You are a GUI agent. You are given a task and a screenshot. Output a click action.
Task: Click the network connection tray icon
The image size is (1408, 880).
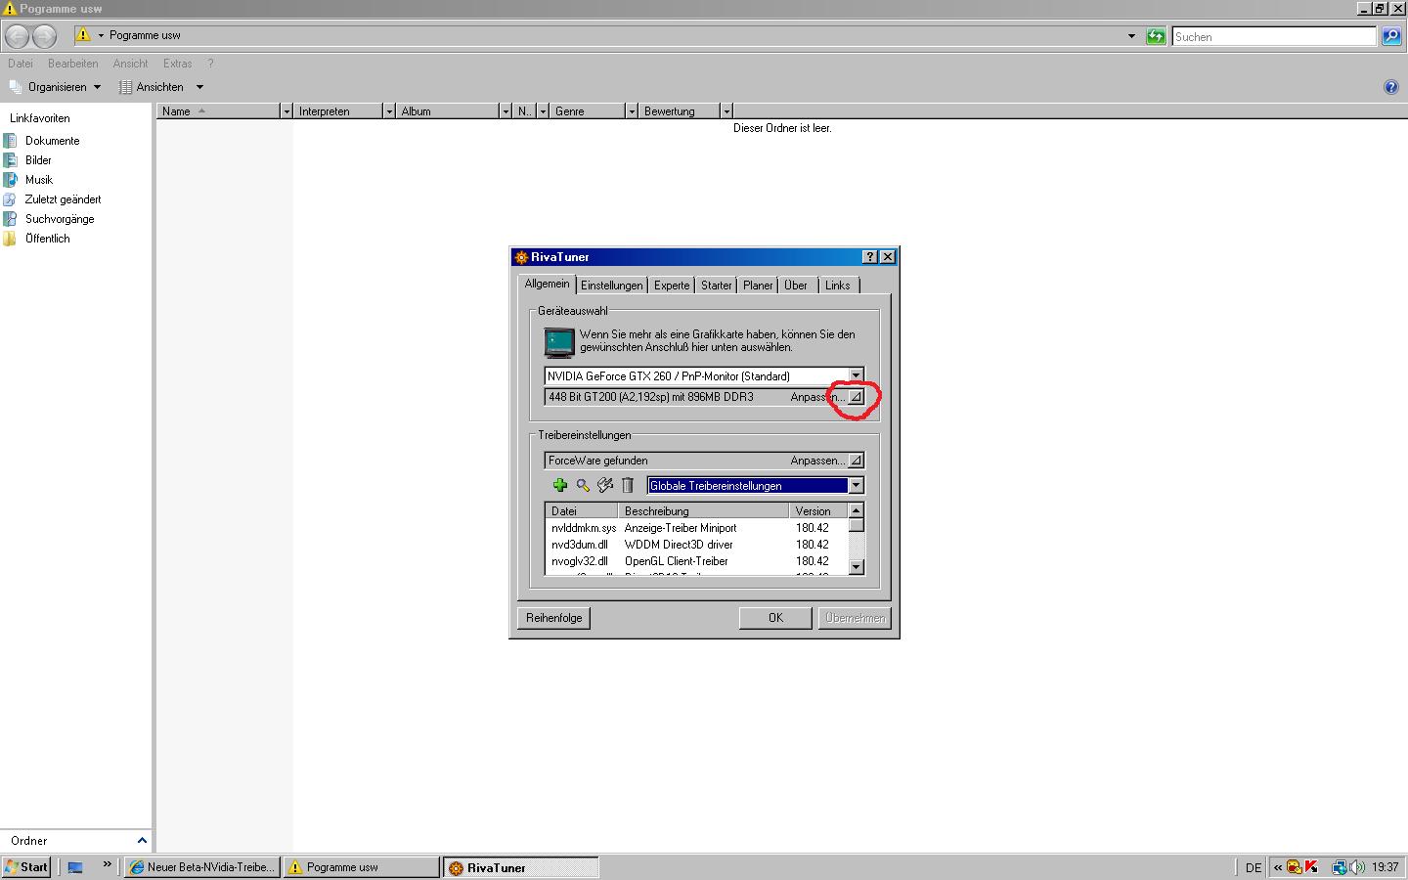[1340, 867]
